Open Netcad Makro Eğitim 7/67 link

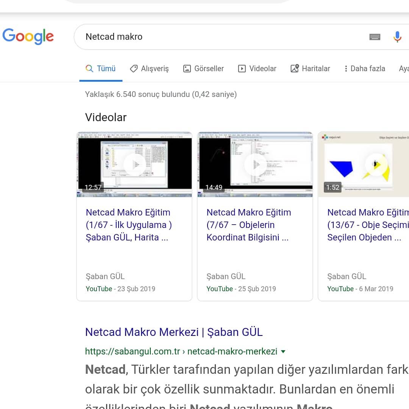[248, 225]
